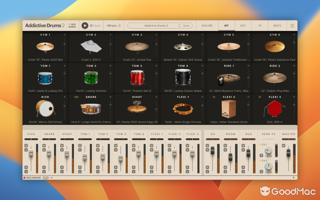Click the link icon on the FLEXI 2 pad
The image size is (320, 200).
point(213,97)
